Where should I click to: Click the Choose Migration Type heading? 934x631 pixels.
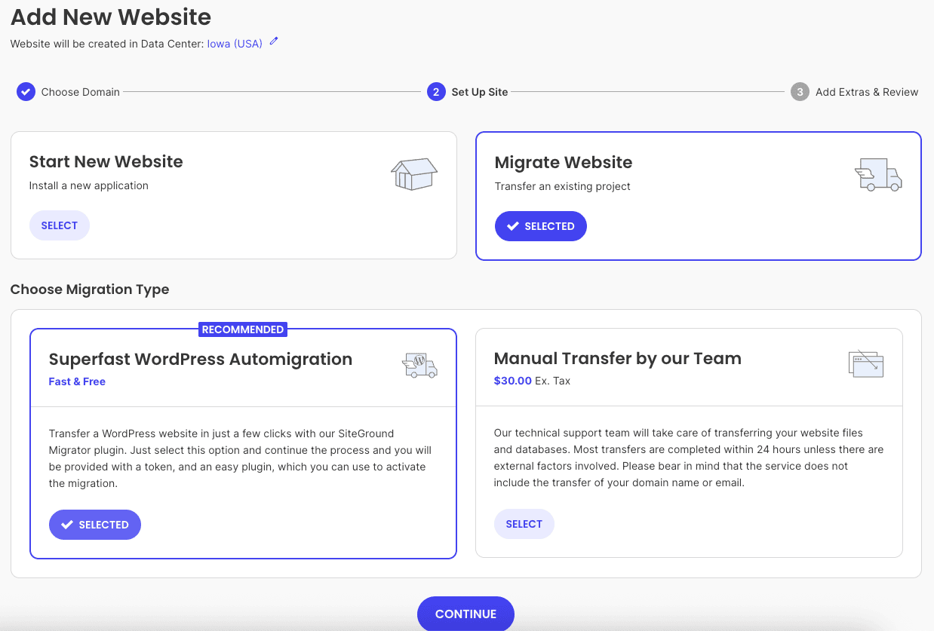tap(90, 289)
